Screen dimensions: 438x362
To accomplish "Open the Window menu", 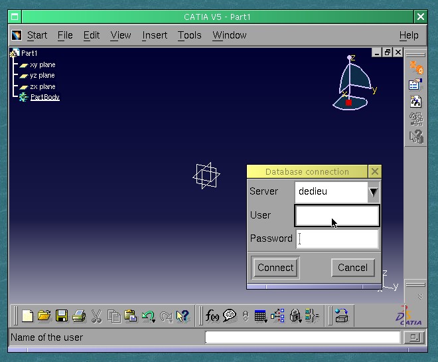I will pyautogui.click(x=230, y=35).
